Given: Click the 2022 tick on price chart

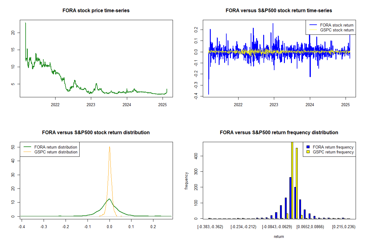Looking at the screenshot, I should tap(55, 105).
